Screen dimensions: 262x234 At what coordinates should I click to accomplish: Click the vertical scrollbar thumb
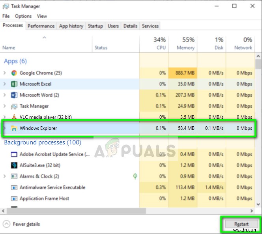[x=258, y=64]
